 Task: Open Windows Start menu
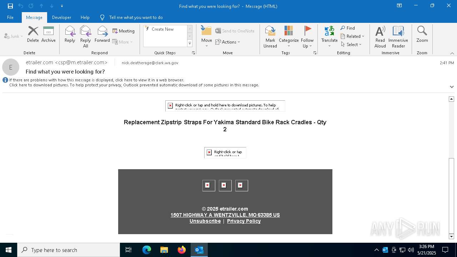click(9, 250)
